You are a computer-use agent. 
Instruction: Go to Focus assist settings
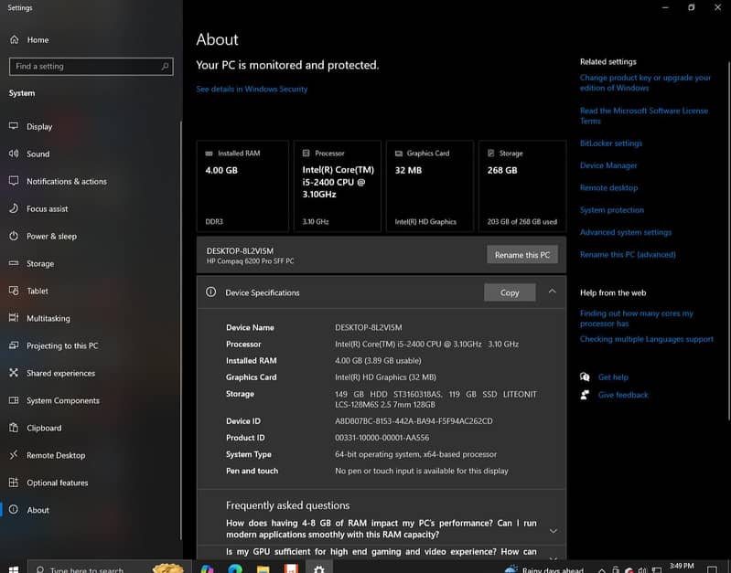47,209
